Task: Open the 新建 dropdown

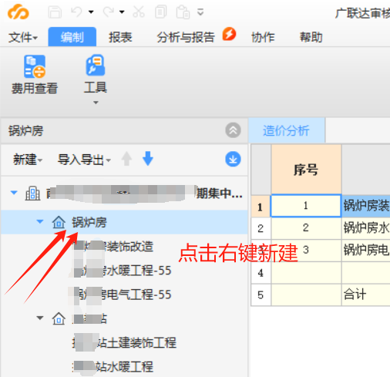Action: [28, 160]
